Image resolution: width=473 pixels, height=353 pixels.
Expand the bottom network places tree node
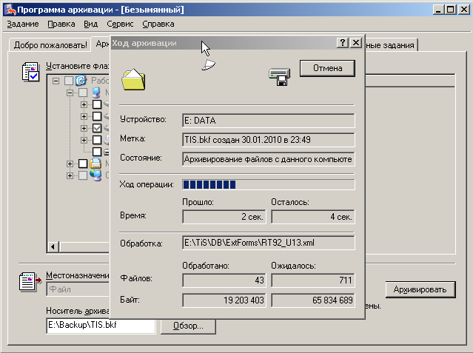[70, 175]
